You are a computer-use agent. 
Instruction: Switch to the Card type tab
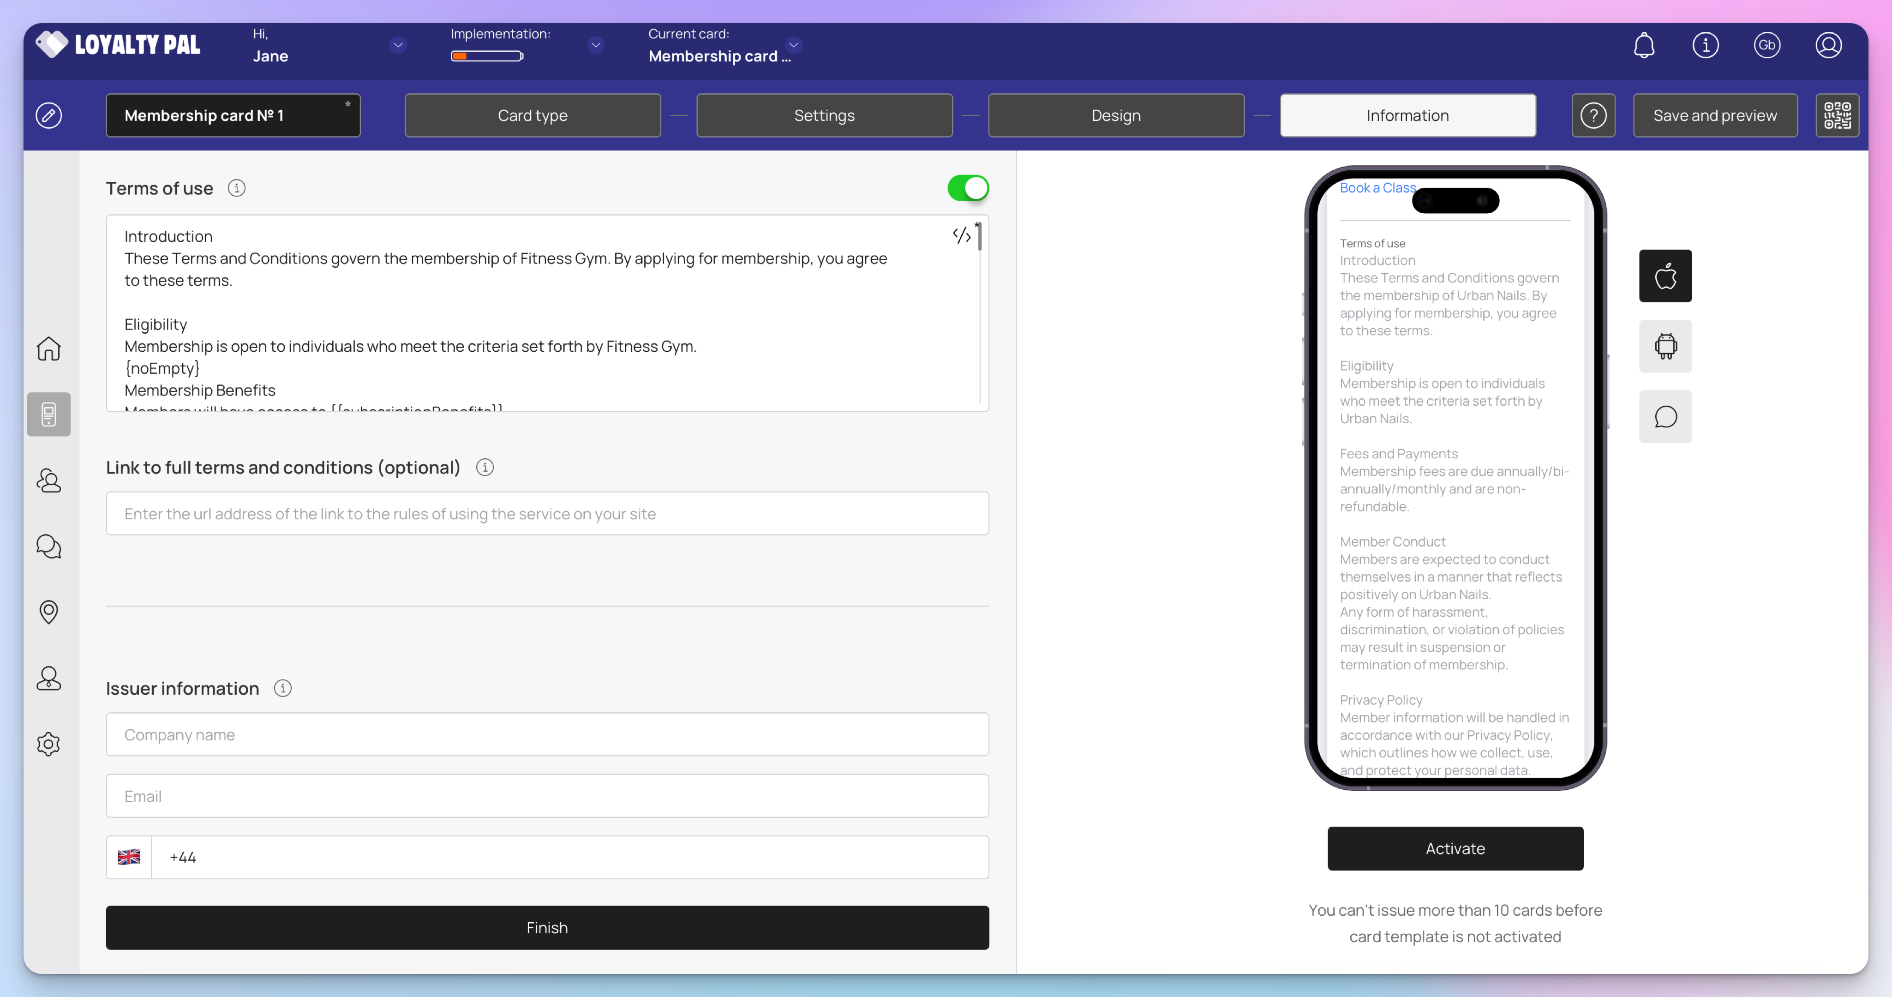point(533,115)
